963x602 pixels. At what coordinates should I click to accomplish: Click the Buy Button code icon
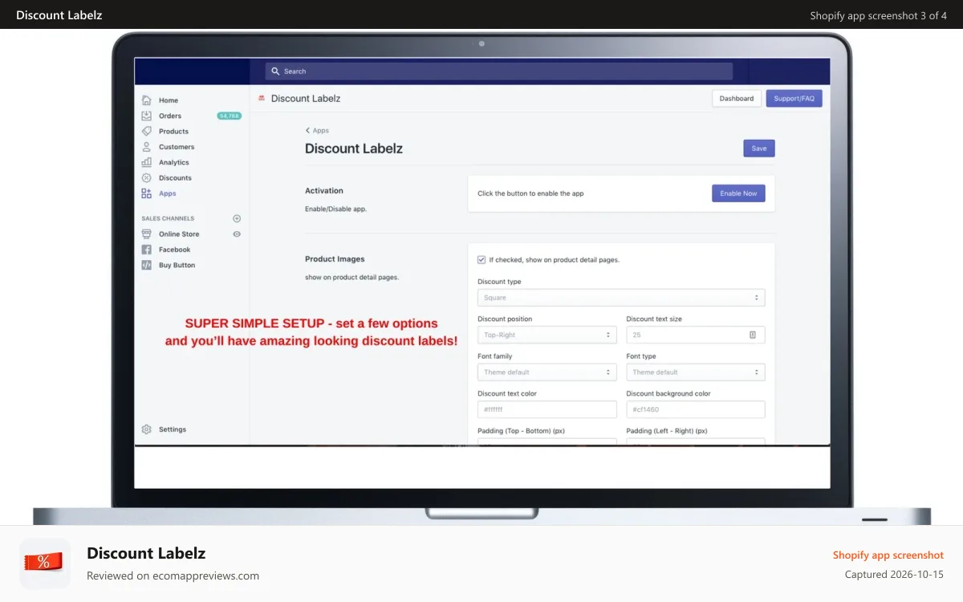[146, 265]
